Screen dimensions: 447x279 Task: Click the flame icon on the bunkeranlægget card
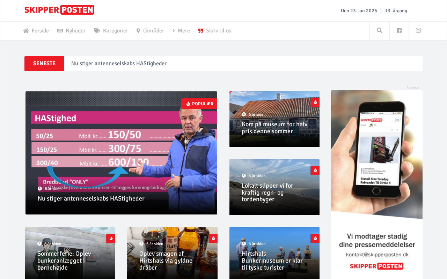(111, 239)
